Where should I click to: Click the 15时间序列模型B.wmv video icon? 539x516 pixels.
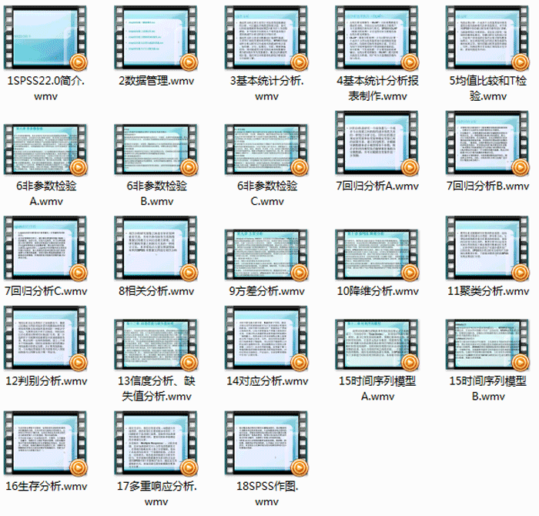(x=487, y=345)
